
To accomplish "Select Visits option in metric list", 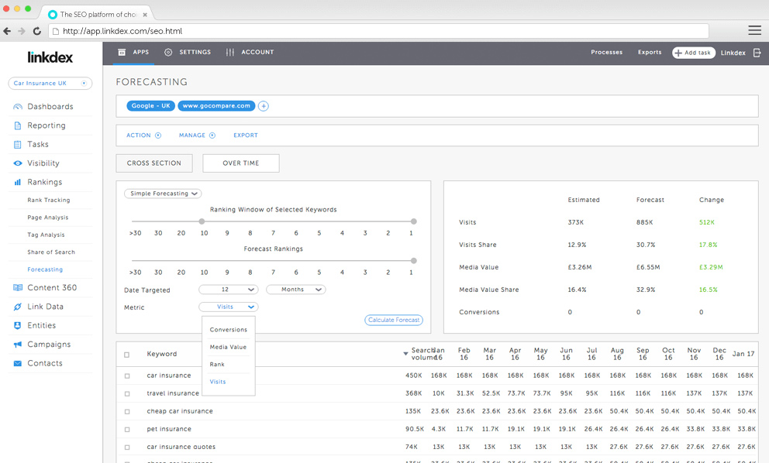I will [x=218, y=382].
